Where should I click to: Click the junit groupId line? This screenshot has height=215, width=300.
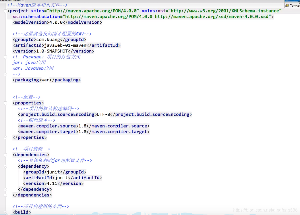[x=54, y=172]
